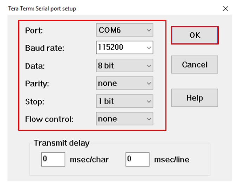Click the OK button to confirm settings
The image size is (236, 184).
195,35
